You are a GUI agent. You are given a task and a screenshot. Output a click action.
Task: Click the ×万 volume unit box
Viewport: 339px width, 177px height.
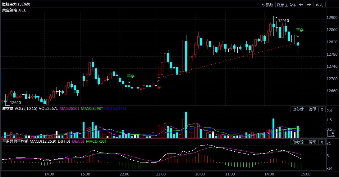pos(332,134)
